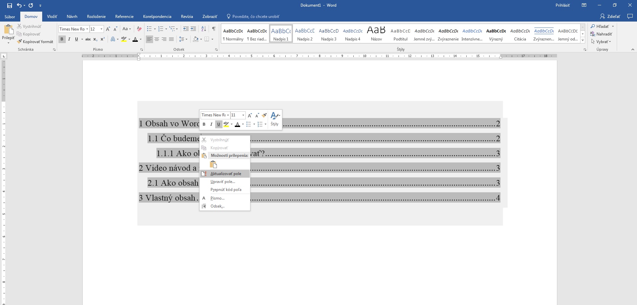
Task: Open Písmo font dialog launcher in the ribbon
Action: pyautogui.click(x=141, y=49)
